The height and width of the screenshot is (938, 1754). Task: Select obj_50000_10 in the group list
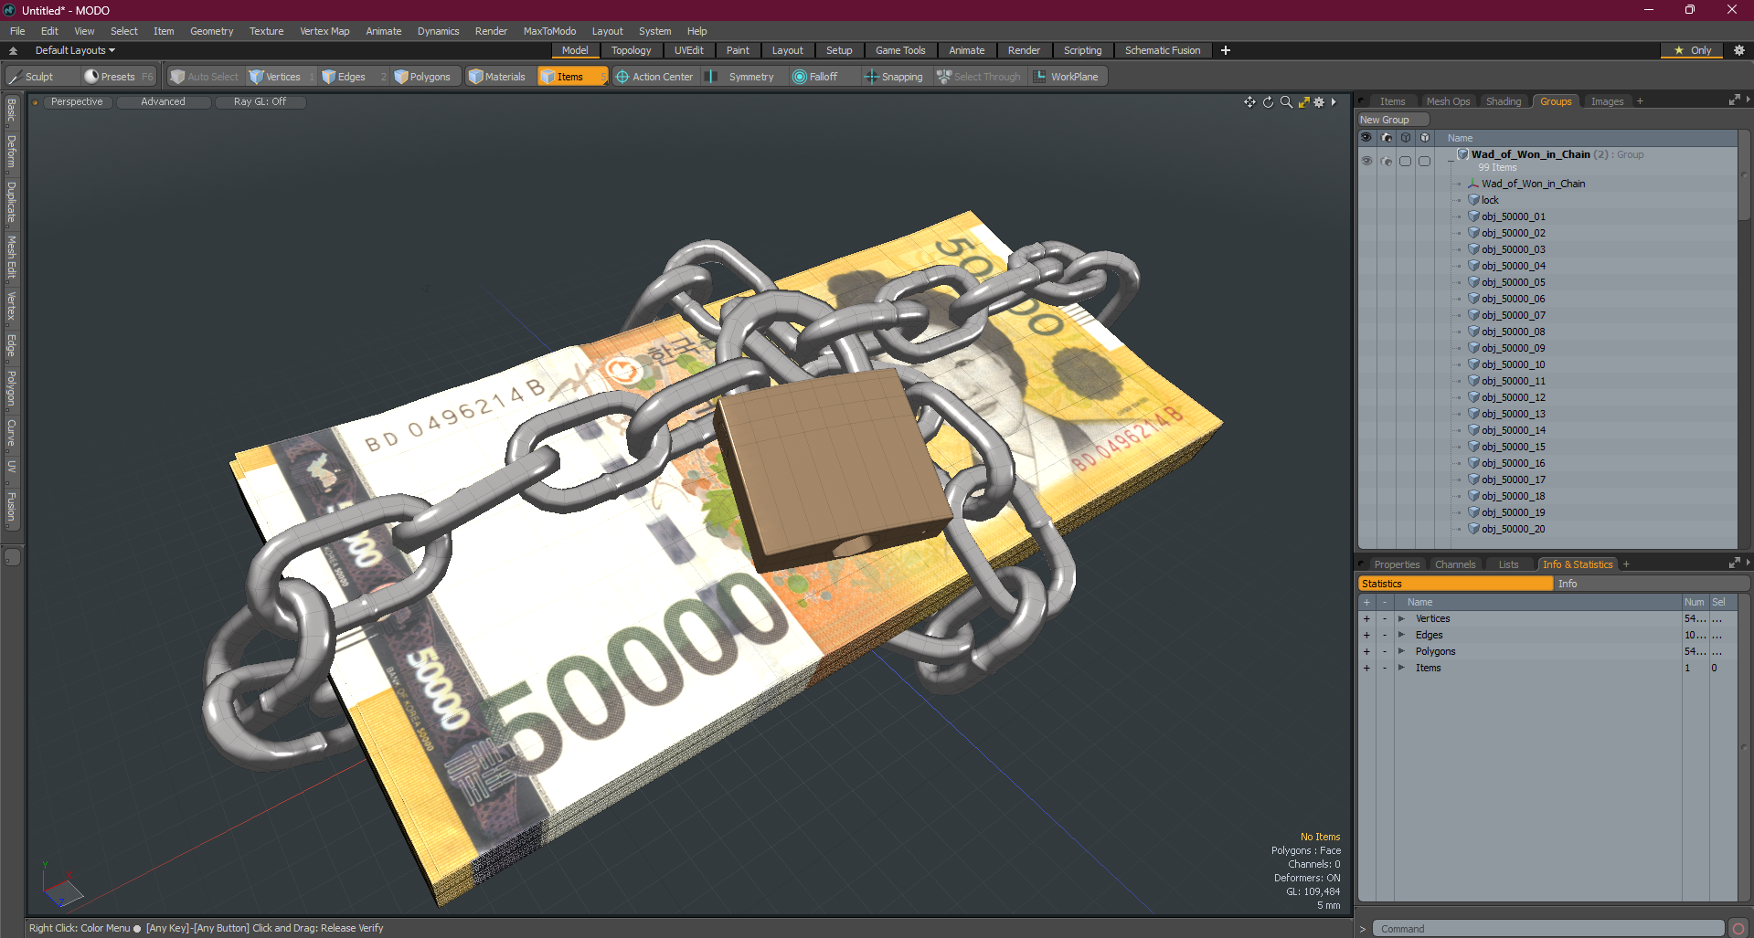click(x=1513, y=364)
